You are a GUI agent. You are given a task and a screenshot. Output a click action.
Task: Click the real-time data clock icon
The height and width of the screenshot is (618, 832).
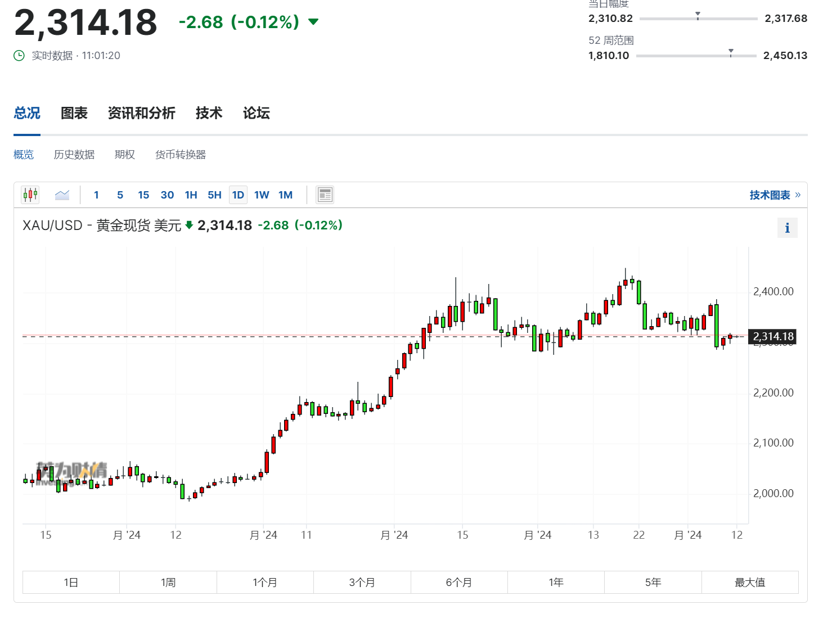pos(19,56)
